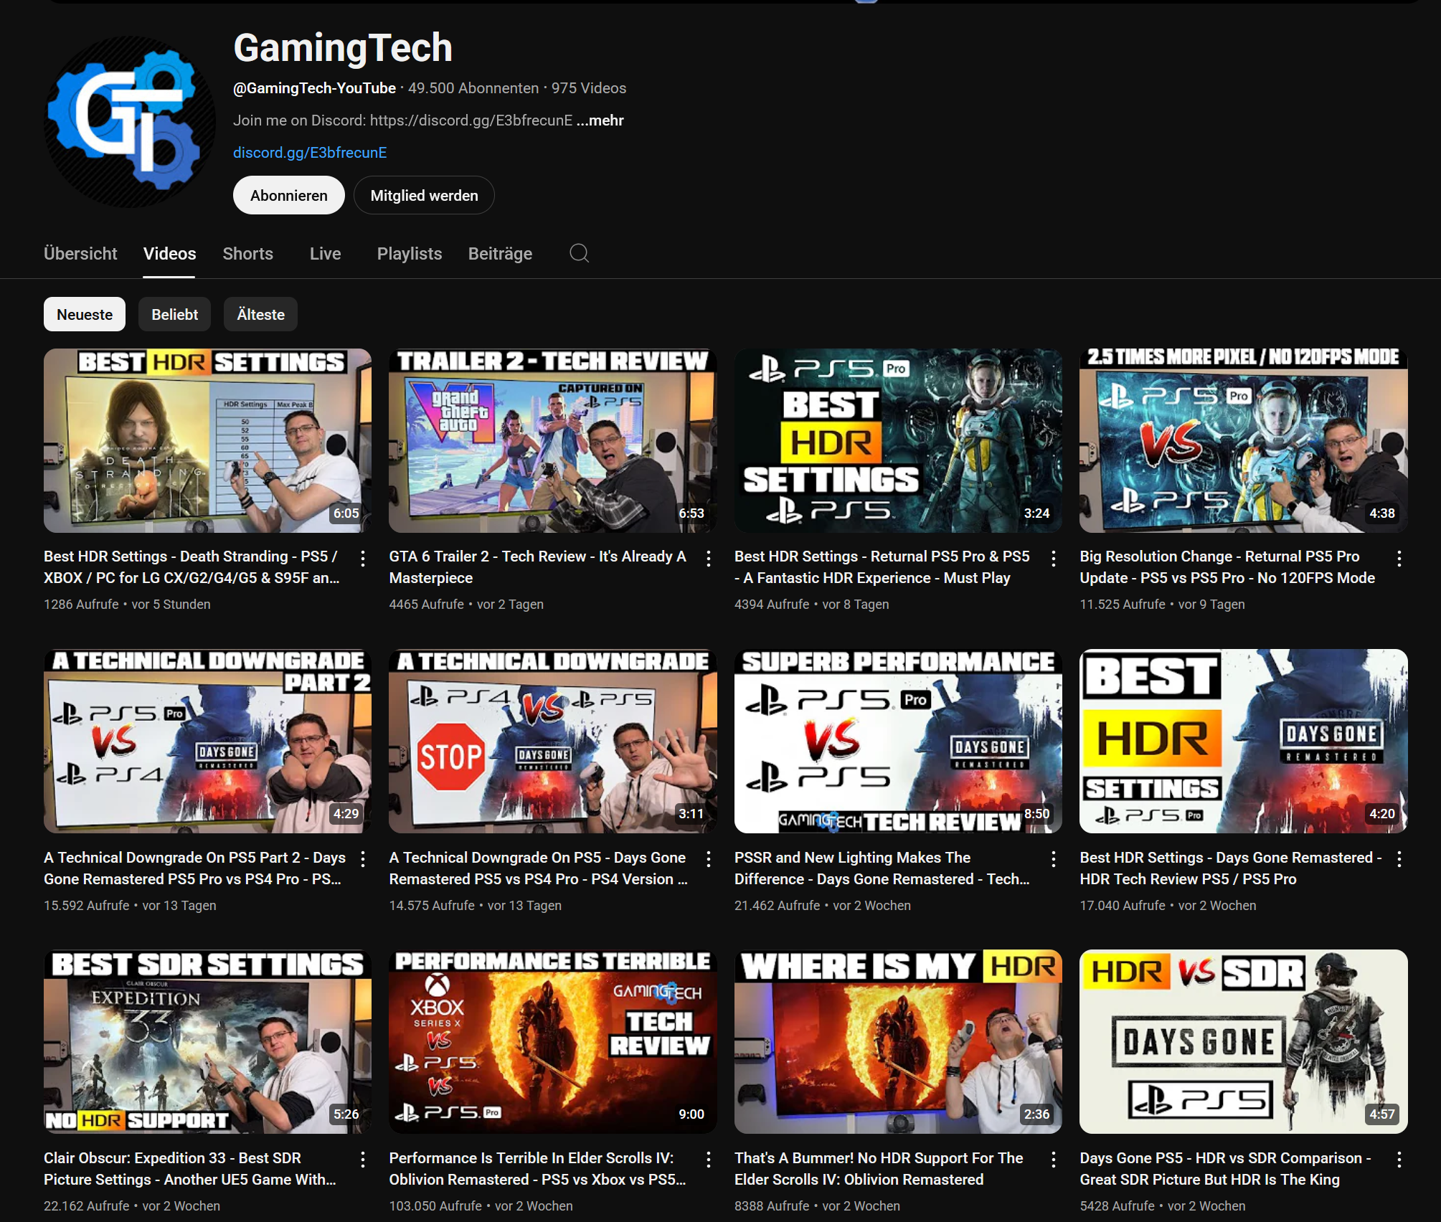This screenshot has width=1441, height=1222.
Task: Select the Beliebt sort filter chip
Action: pyautogui.click(x=174, y=314)
